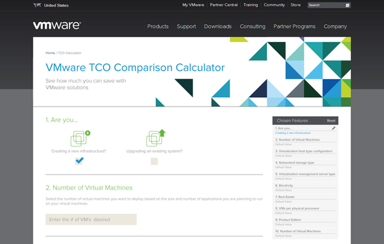384x244 pixels.
Task: Select '7. Real Estate' in Chosen Features
Action: [285, 197]
